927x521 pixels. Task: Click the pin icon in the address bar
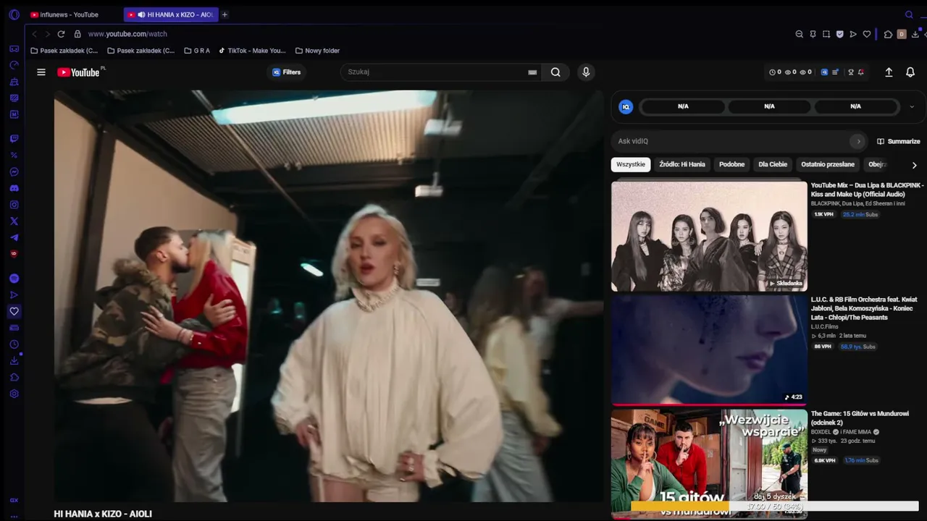pos(813,34)
